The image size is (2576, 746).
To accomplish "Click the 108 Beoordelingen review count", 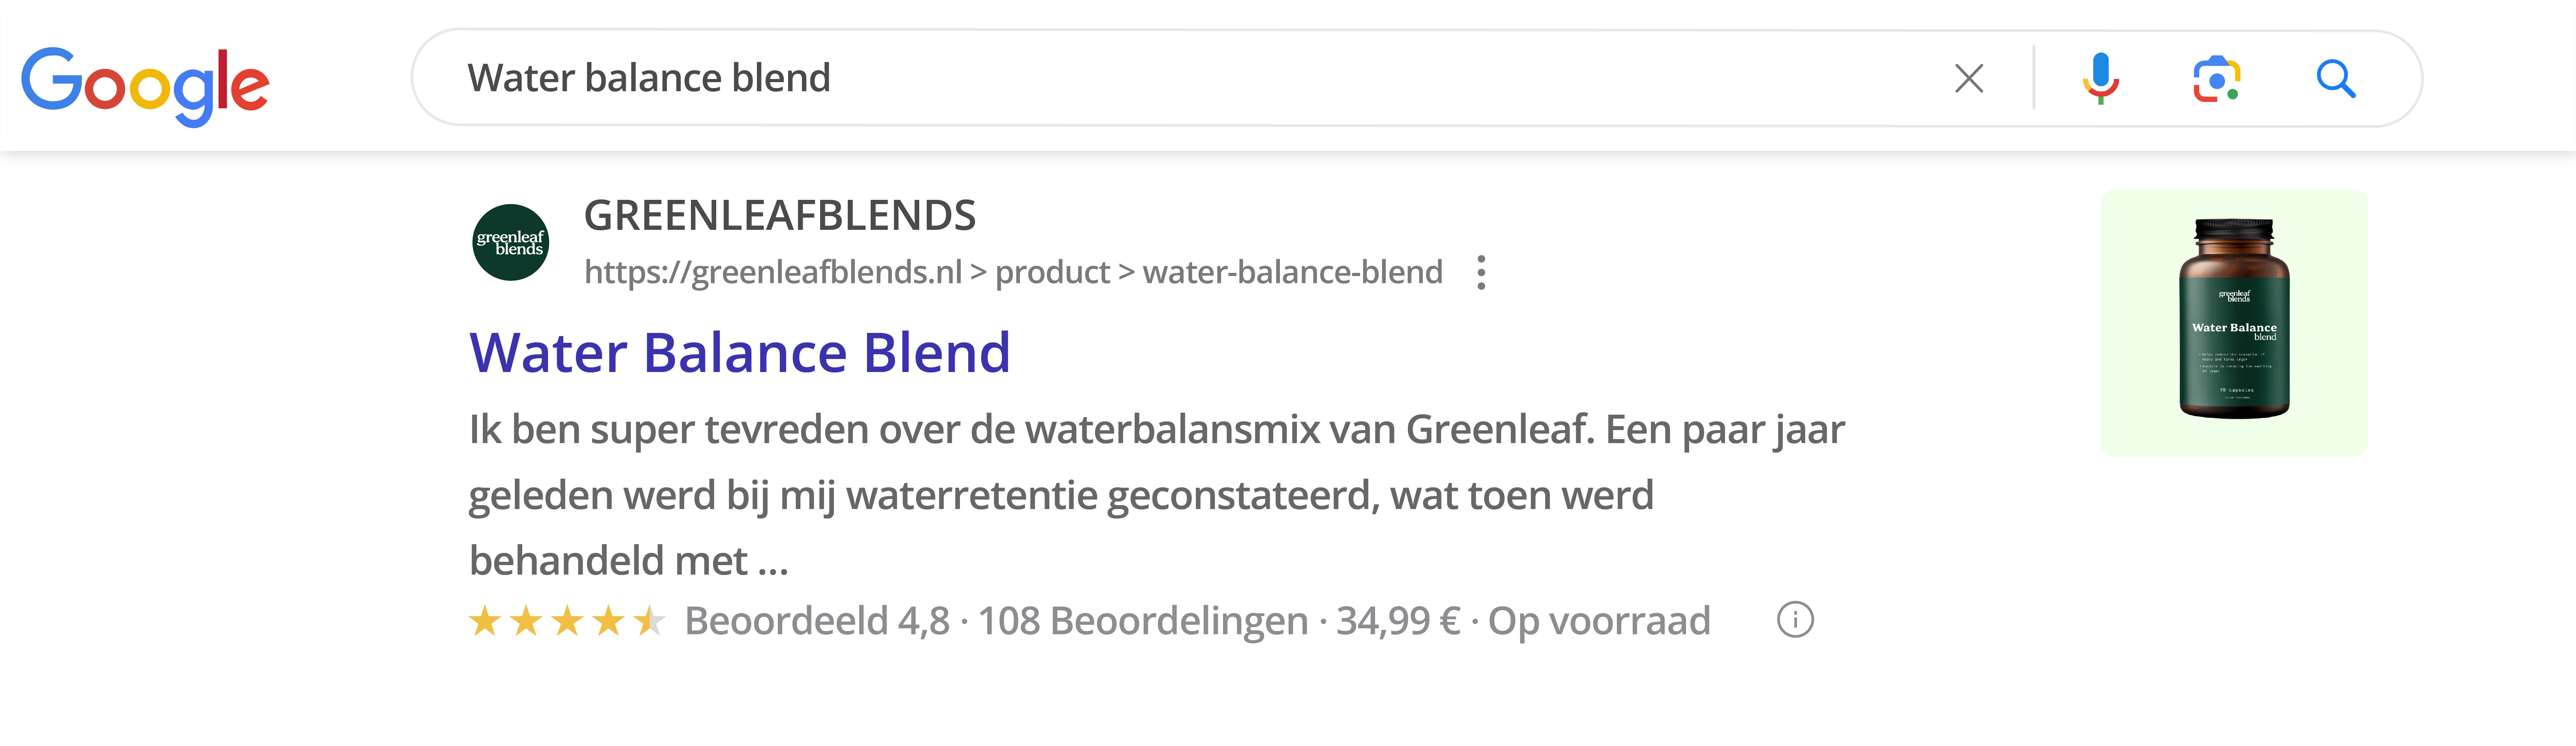I will 1143,621.
